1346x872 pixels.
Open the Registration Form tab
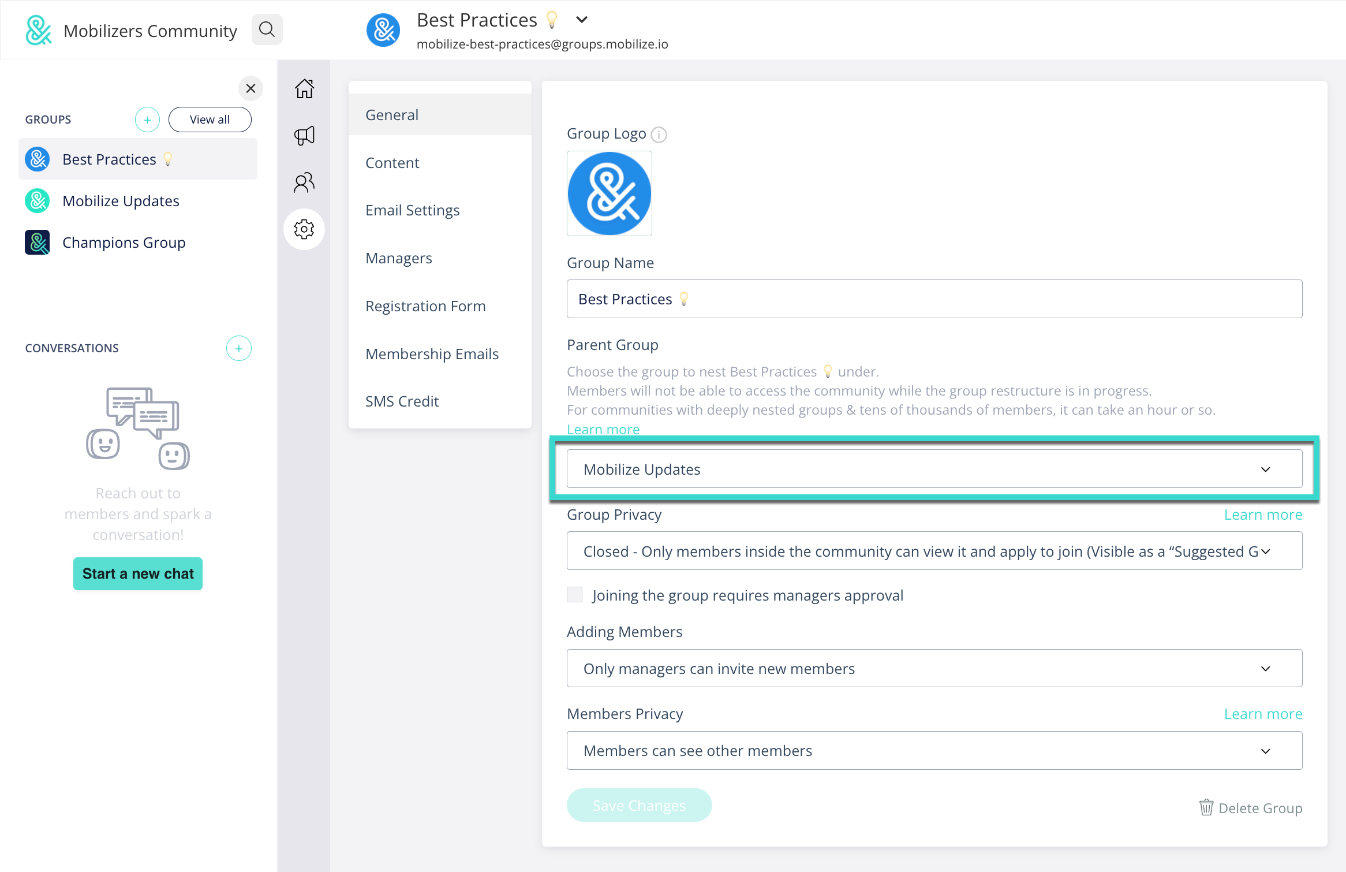[x=440, y=306]
